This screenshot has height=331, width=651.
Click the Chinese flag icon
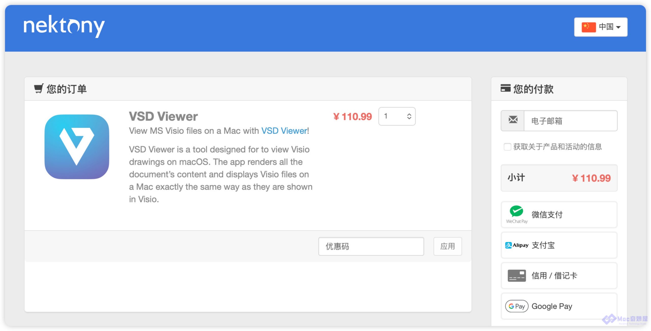[x=588, y=27]
